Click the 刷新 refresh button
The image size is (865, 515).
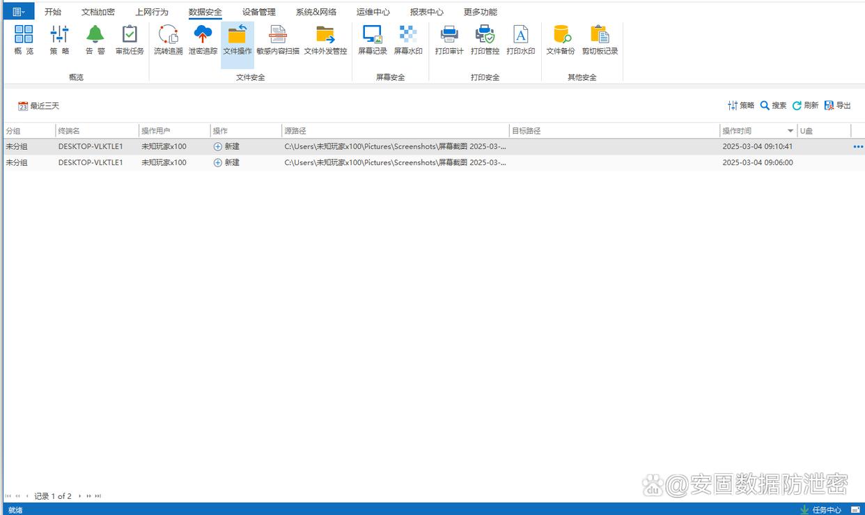tap(805, 105)
